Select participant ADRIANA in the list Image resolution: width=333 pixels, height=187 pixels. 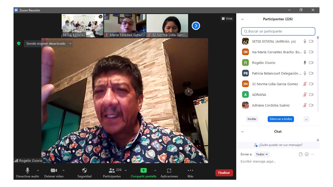click(278, 95)
